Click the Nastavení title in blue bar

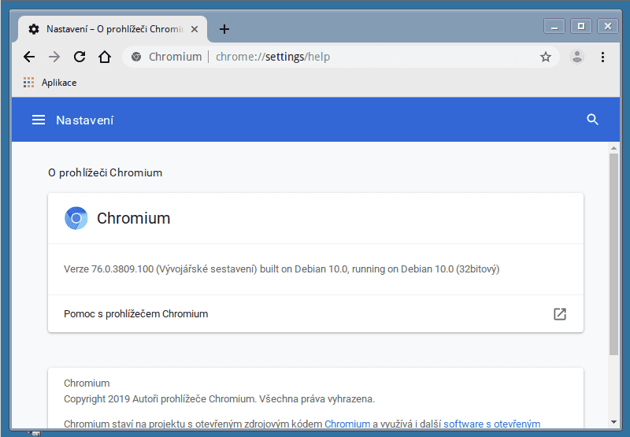coord(84,120)
